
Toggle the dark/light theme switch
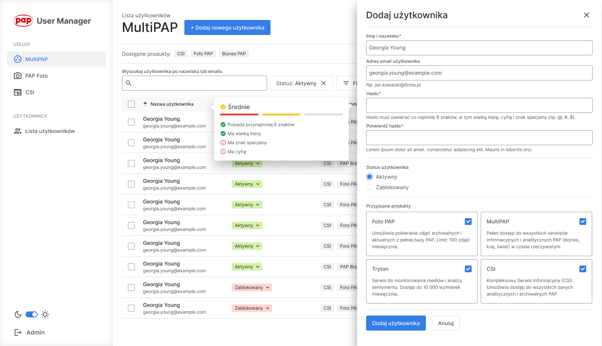pyautogui.click(x=32, y=314)
